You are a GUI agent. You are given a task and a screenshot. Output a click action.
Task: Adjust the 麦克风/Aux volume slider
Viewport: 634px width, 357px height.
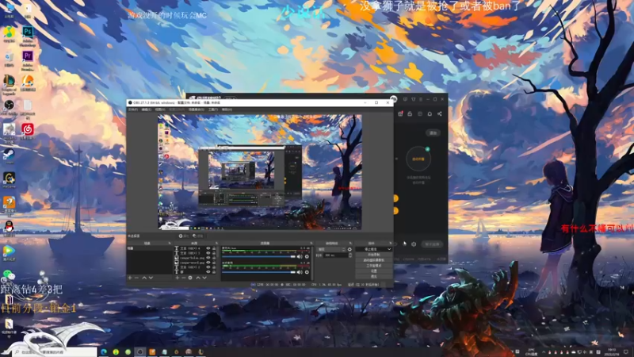pyautogui.click(x=258, y=256)
